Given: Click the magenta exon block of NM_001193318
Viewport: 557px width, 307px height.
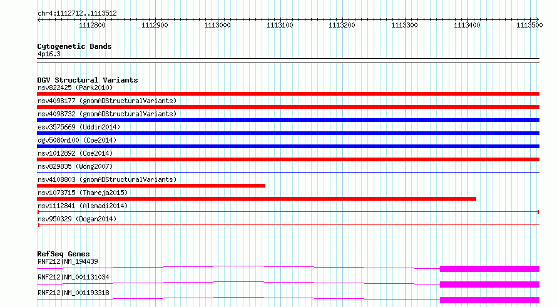Looking at the screenshot, I should pos(489,300).
